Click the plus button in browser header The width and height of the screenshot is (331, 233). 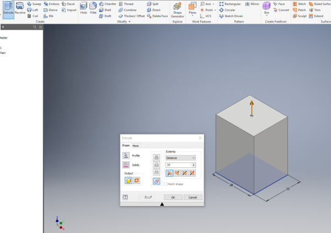click(3, 27)
